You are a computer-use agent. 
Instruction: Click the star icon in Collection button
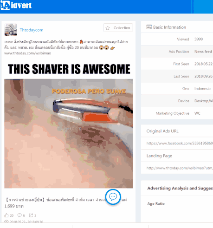[x=108, y=28]
